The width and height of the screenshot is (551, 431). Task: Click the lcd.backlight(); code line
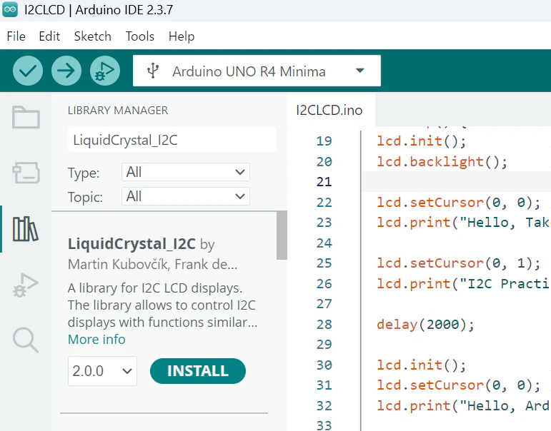[442, 162]
